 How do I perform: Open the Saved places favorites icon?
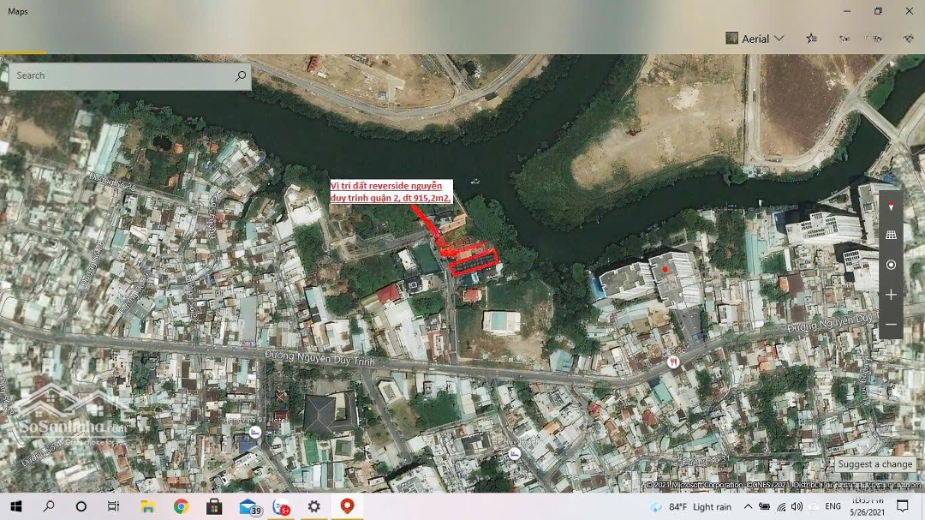[811, 39]
